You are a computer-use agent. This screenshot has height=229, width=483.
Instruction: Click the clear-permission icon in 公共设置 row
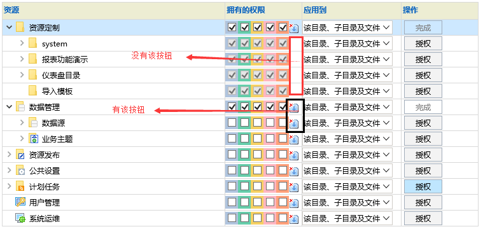(x=294, y=171)
